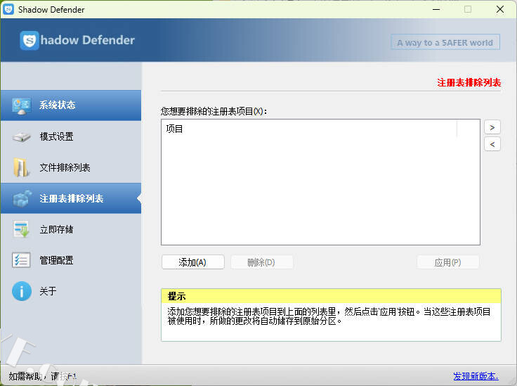Click the > arrow button beside list
The image size is (517, 386).
(x=492, y=127)
